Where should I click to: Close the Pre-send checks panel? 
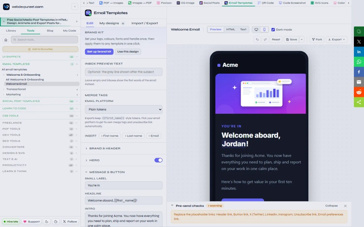(345, 206)
